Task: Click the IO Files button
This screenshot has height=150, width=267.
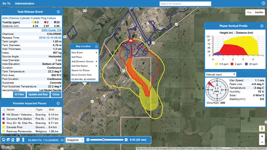Action: [19, 94]
